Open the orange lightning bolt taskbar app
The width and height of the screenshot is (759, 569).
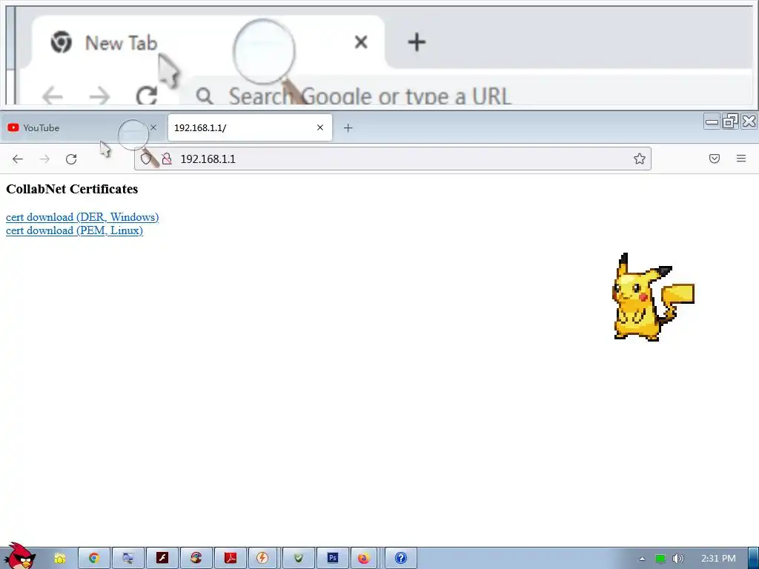[262, 559]
